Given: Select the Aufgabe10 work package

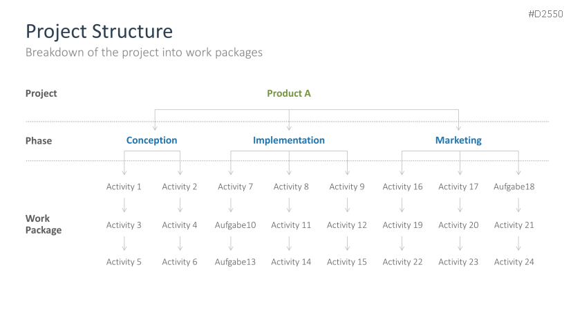Looking at the screenshot, I should click(235, 225).
